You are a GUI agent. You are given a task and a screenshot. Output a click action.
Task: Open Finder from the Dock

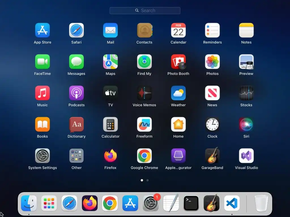point(29,203)
